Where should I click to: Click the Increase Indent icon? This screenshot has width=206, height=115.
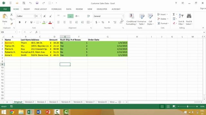coord(82,22)
